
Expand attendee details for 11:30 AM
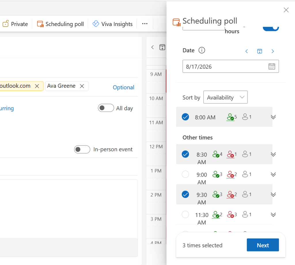coord(273,214)
